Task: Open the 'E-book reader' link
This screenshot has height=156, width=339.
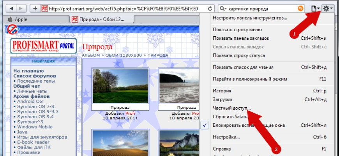Action: click(33, 142)
